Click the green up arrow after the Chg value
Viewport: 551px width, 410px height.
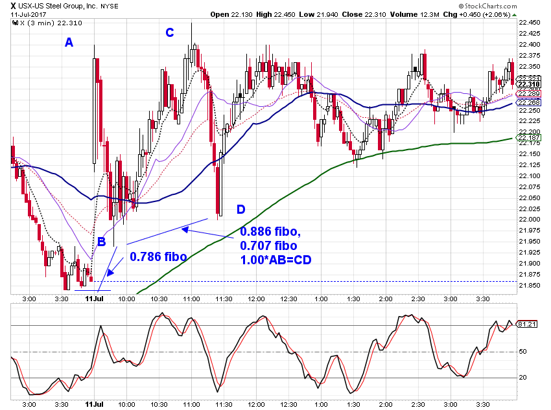(x=515, y=15)
